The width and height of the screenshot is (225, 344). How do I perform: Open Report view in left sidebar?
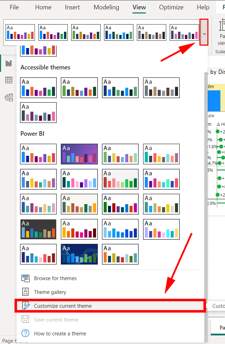[9, 63]
